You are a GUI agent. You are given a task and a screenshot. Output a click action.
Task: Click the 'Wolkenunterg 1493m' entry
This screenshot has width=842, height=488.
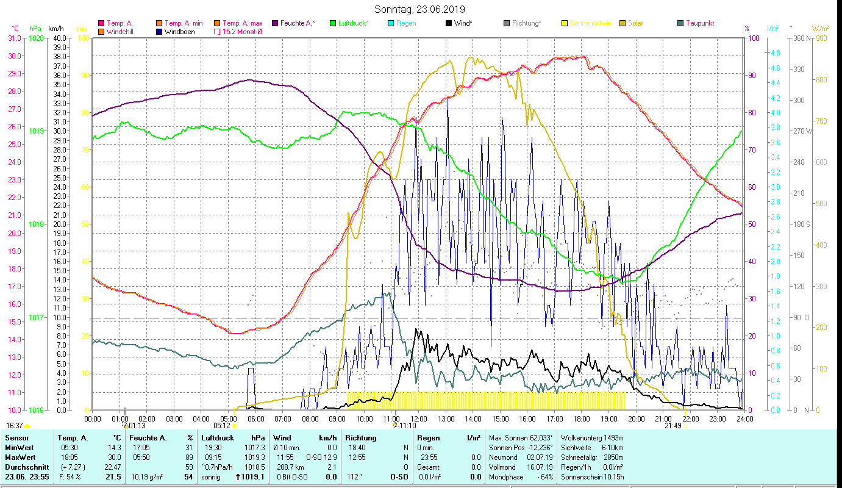(x=592, y=438)
